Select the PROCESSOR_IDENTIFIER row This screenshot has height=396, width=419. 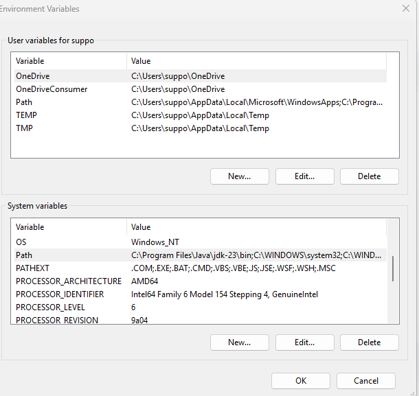pos(201,294)
